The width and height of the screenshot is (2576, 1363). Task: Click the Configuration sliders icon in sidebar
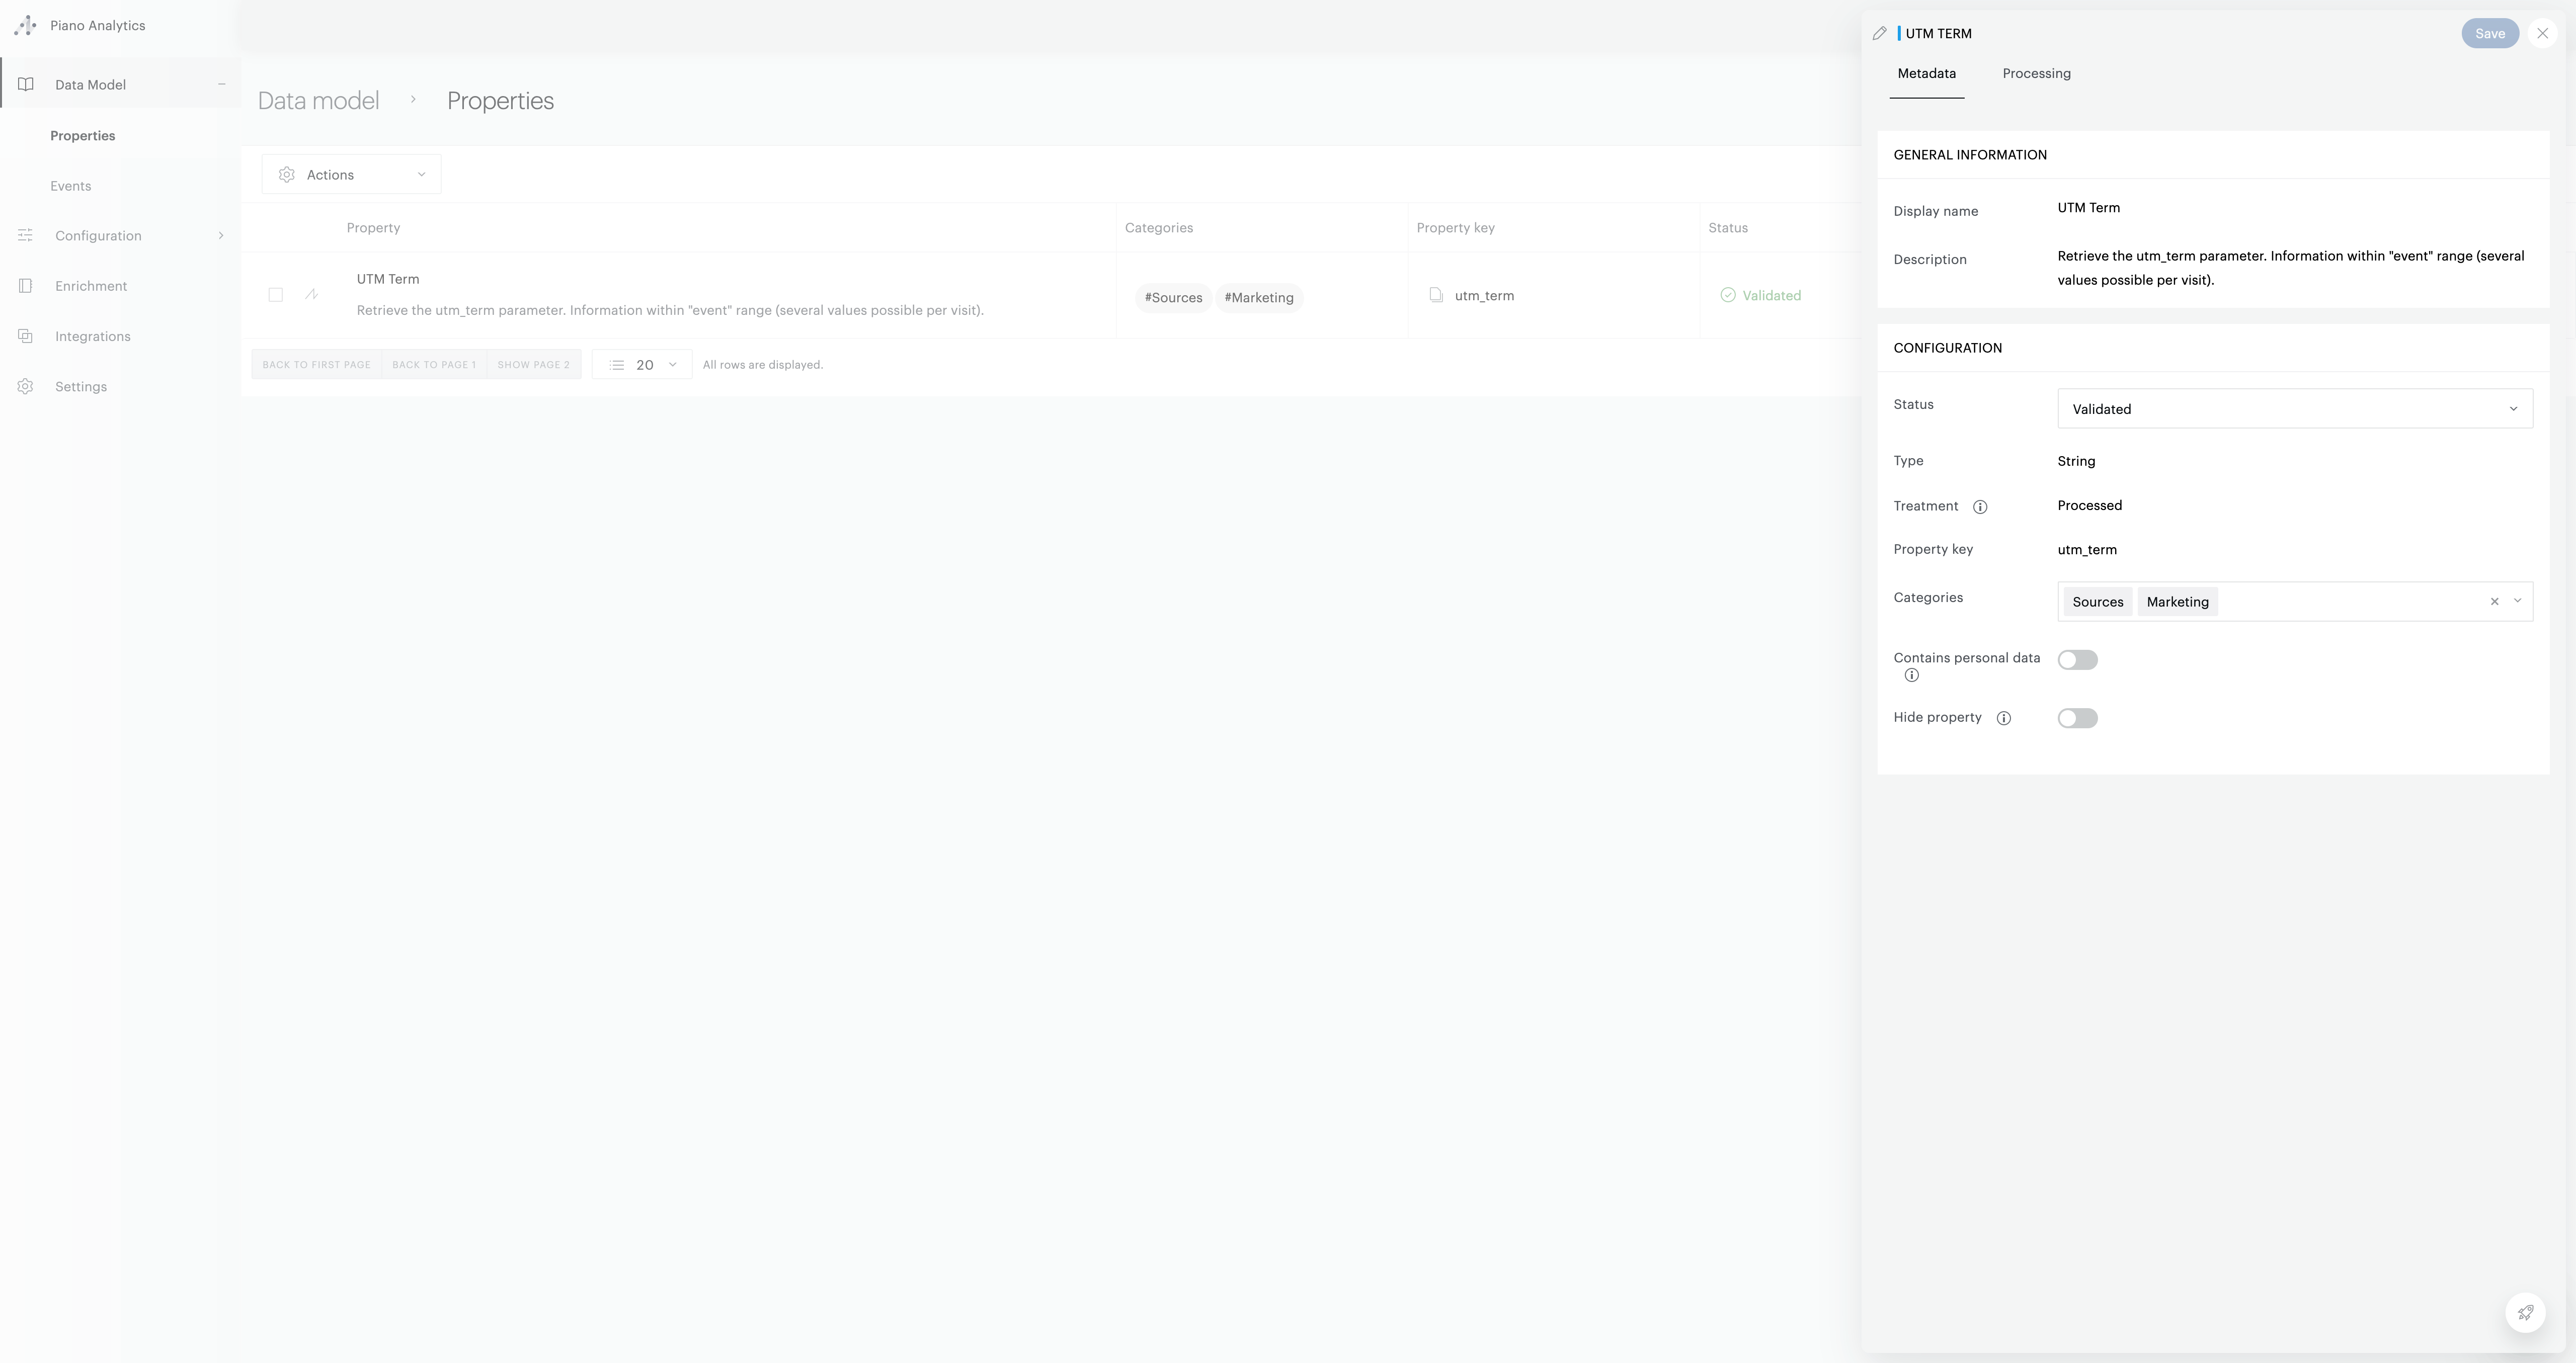(25, 235)
